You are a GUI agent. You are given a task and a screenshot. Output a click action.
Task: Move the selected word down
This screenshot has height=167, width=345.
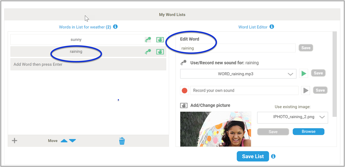tap(72, 141)
